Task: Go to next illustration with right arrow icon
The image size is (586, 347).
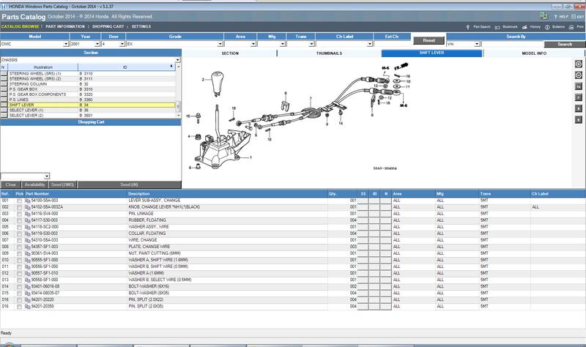Action: (578, 108)
